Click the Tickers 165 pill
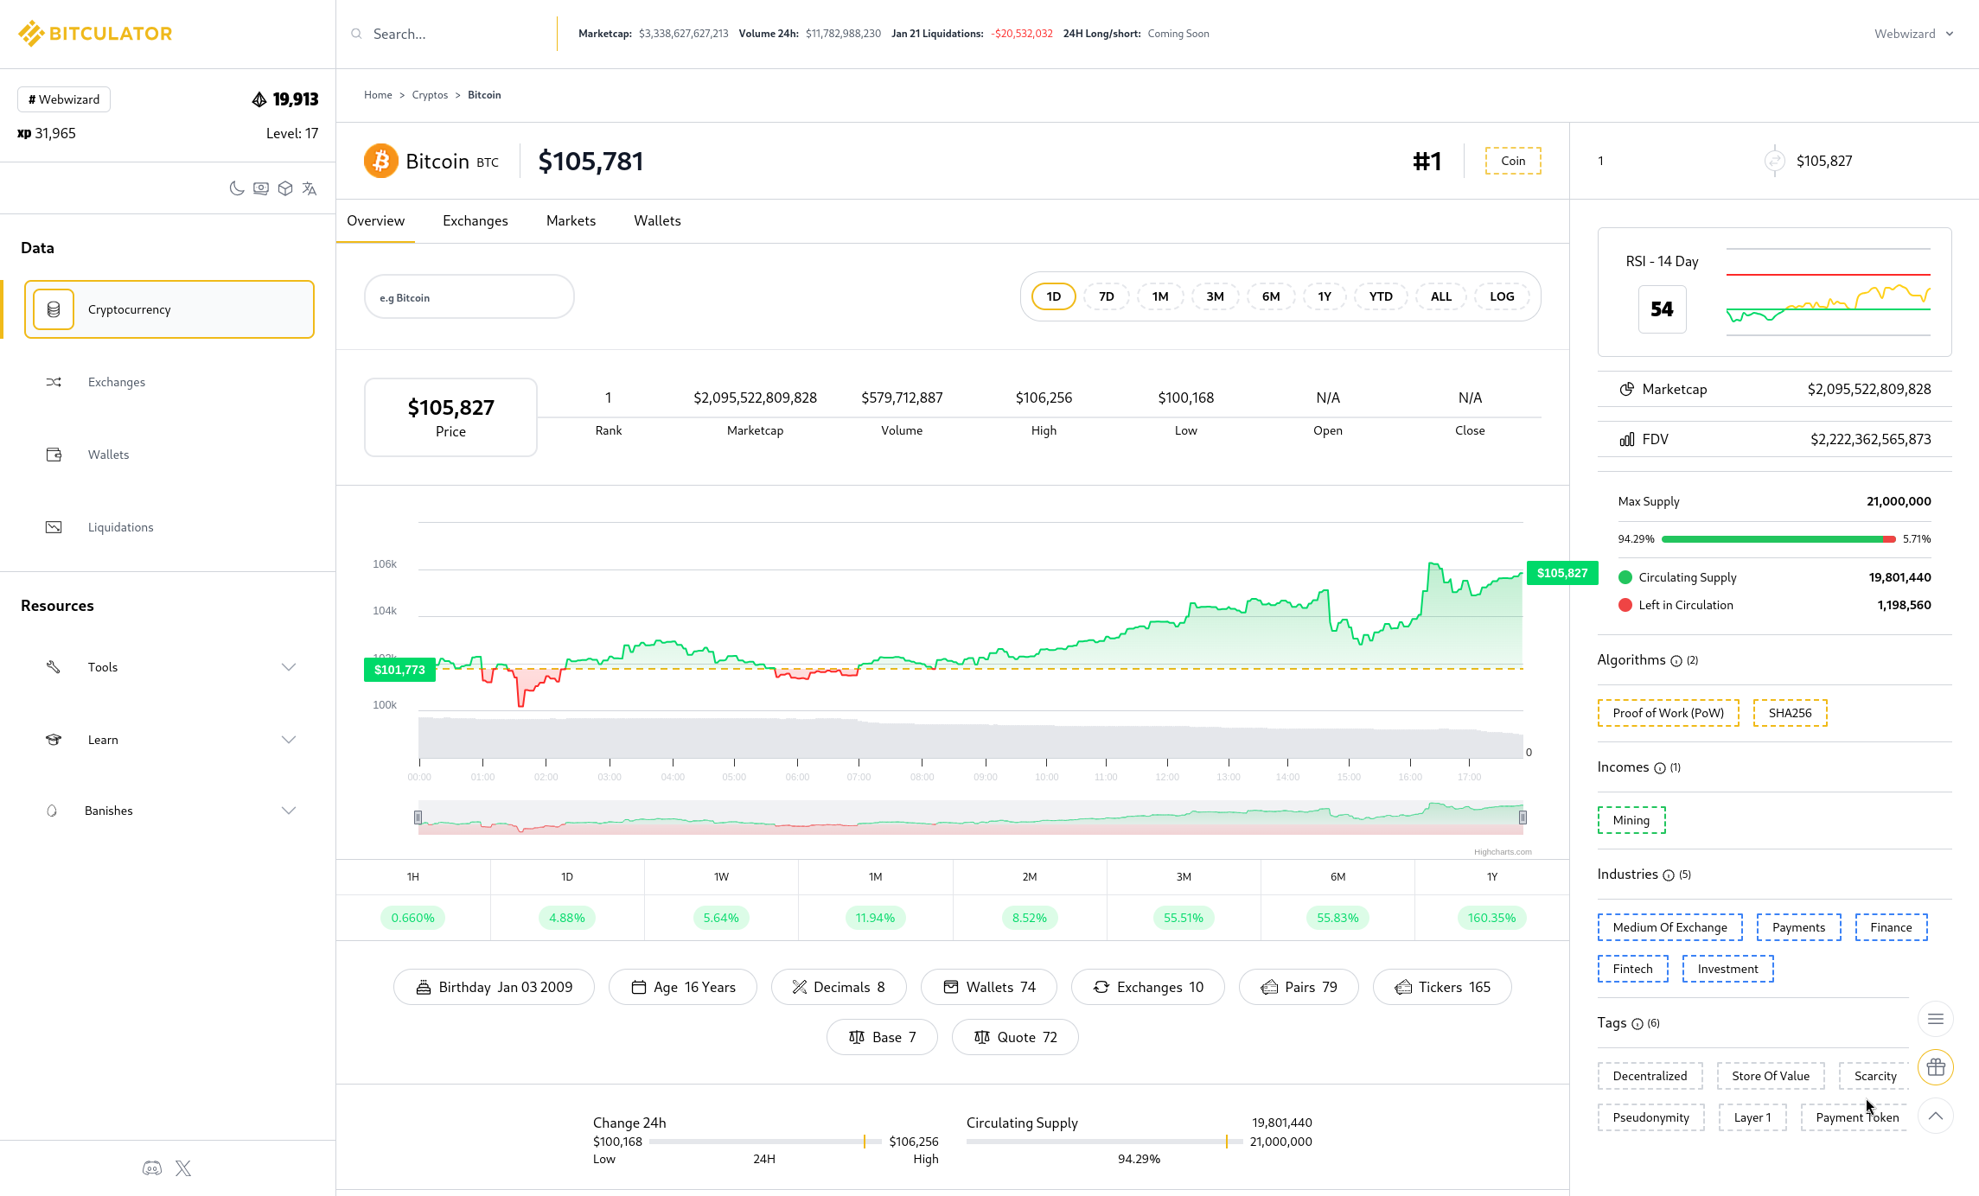Image resolution: width=1979 pixels, height=1196 pixels. click(1442, 987)
